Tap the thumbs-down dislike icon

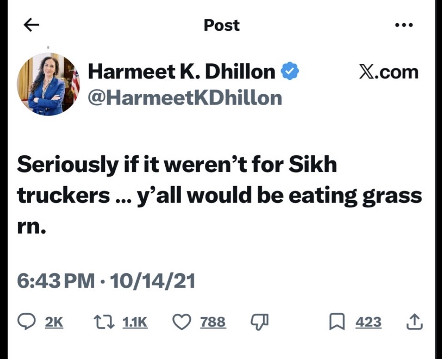coord(259,323)
